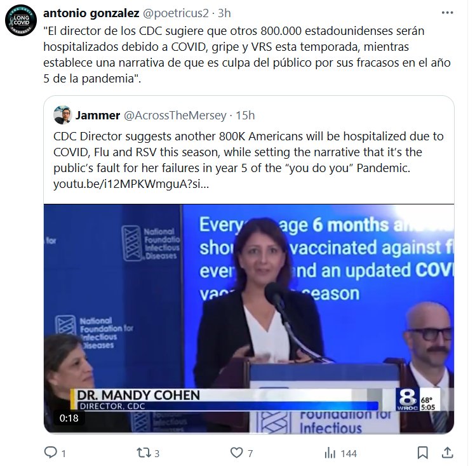
Task: Play the Dr. Mandy Cohen video
Action: coord(249,318)
